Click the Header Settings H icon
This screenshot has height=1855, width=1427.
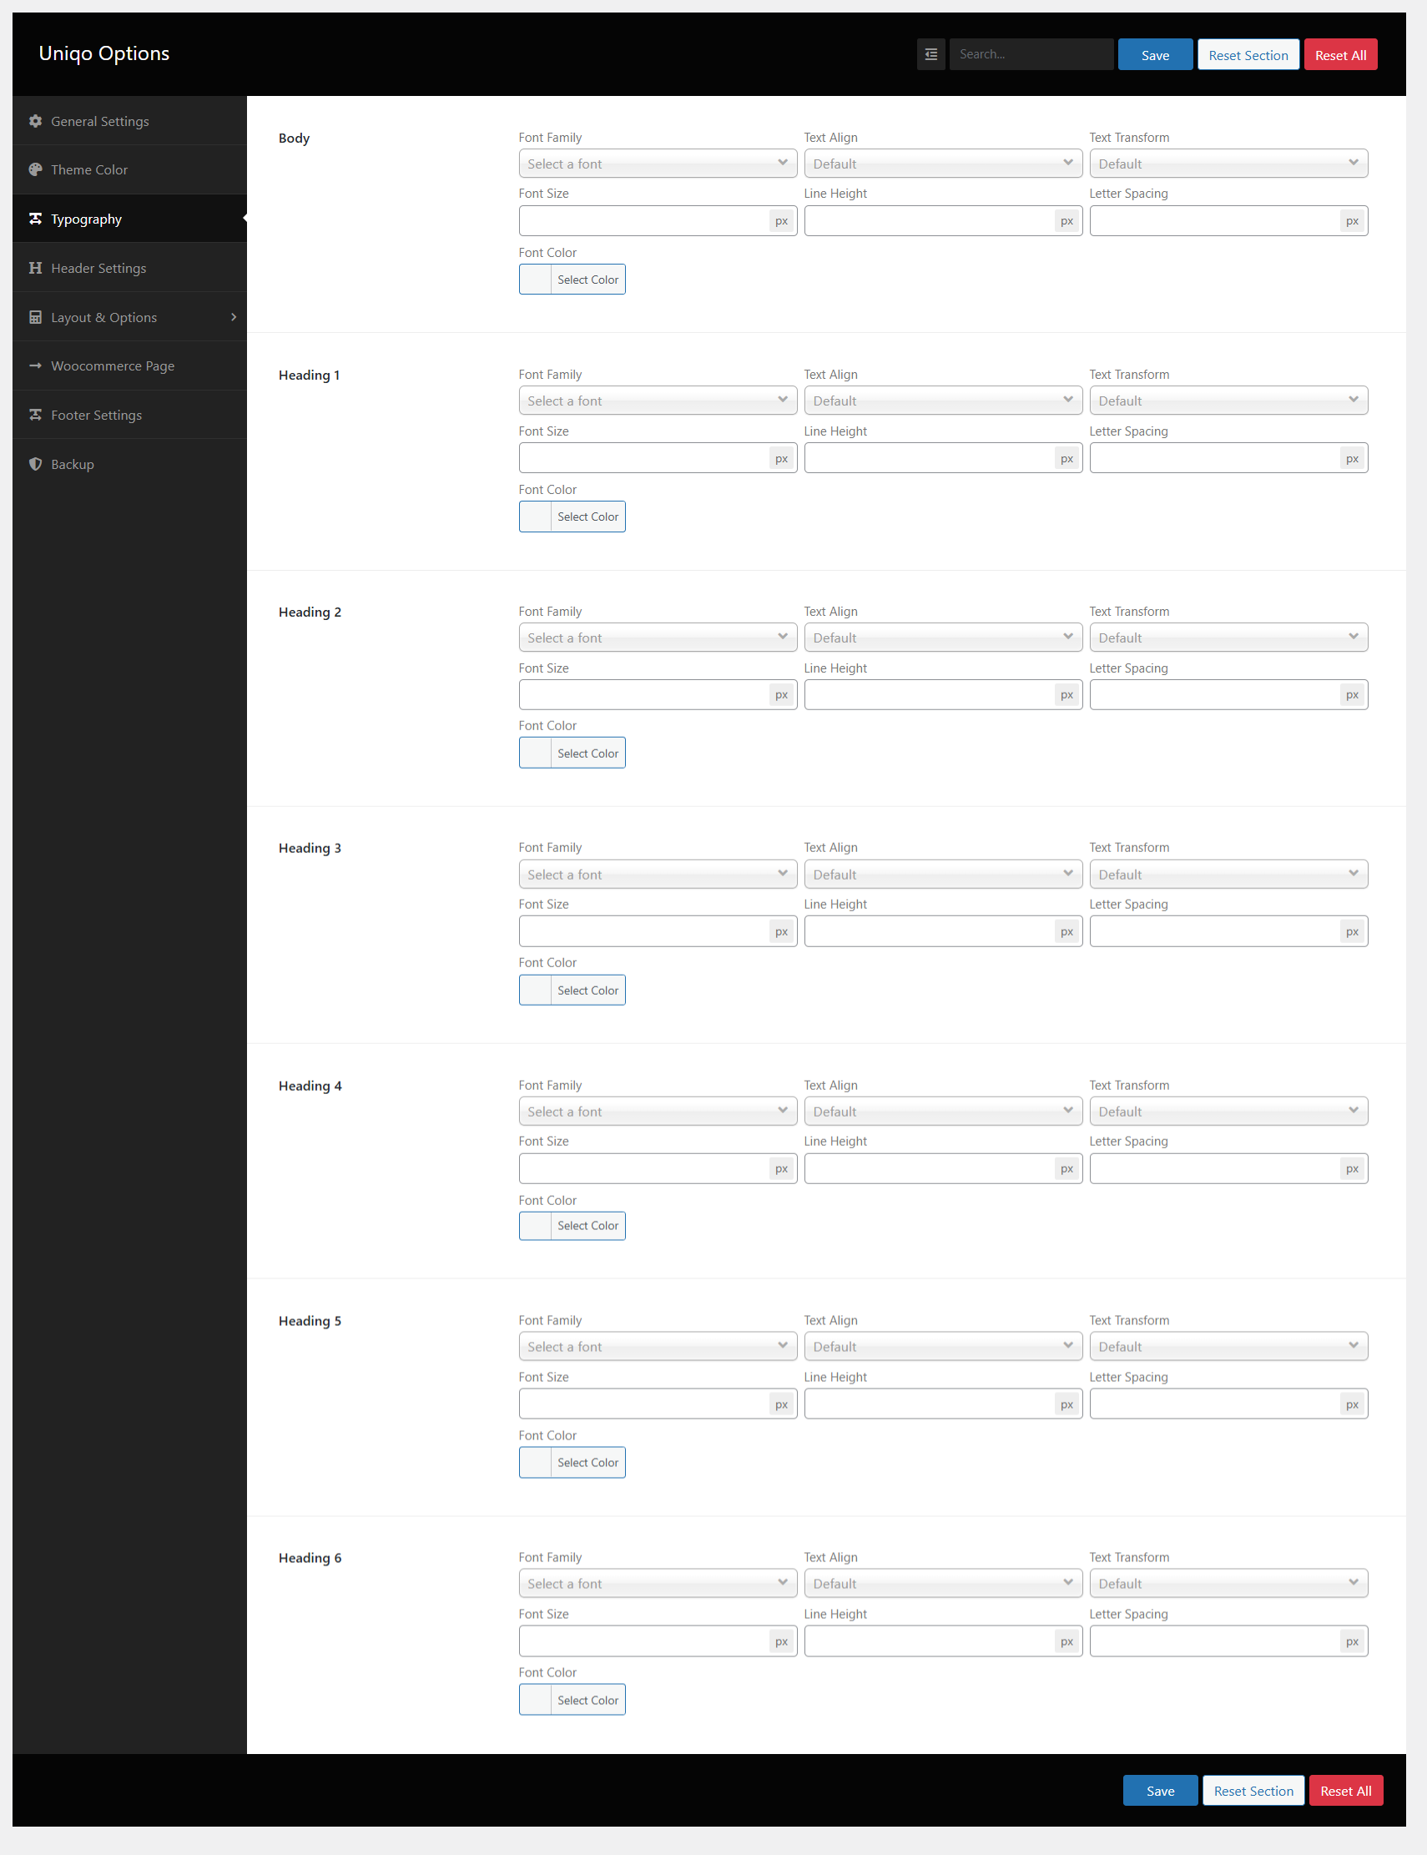coord(36,269)
